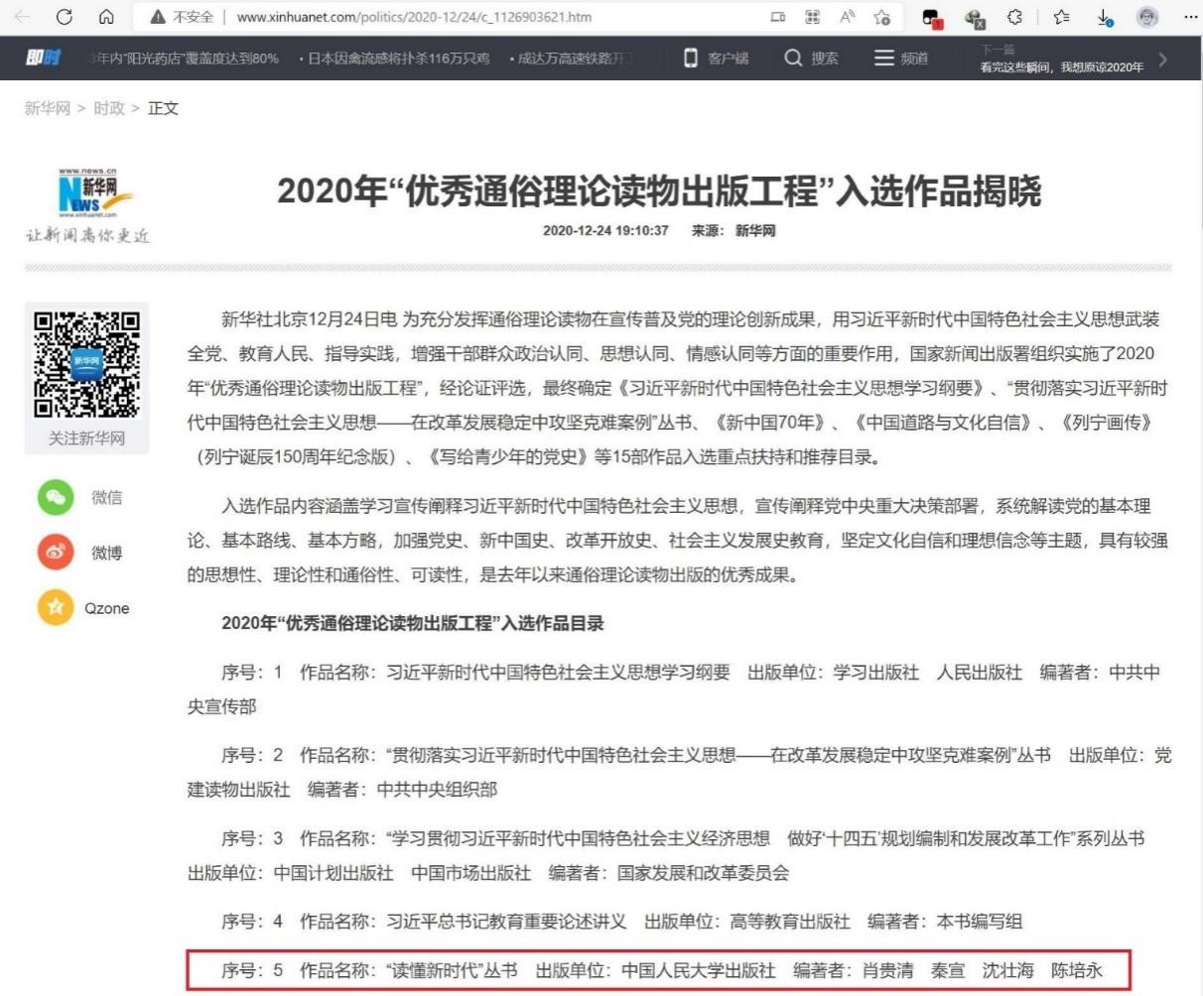Viewport: 1203px width, 996px height.
Task: Click the Qzone share label text
Action: 107,608
